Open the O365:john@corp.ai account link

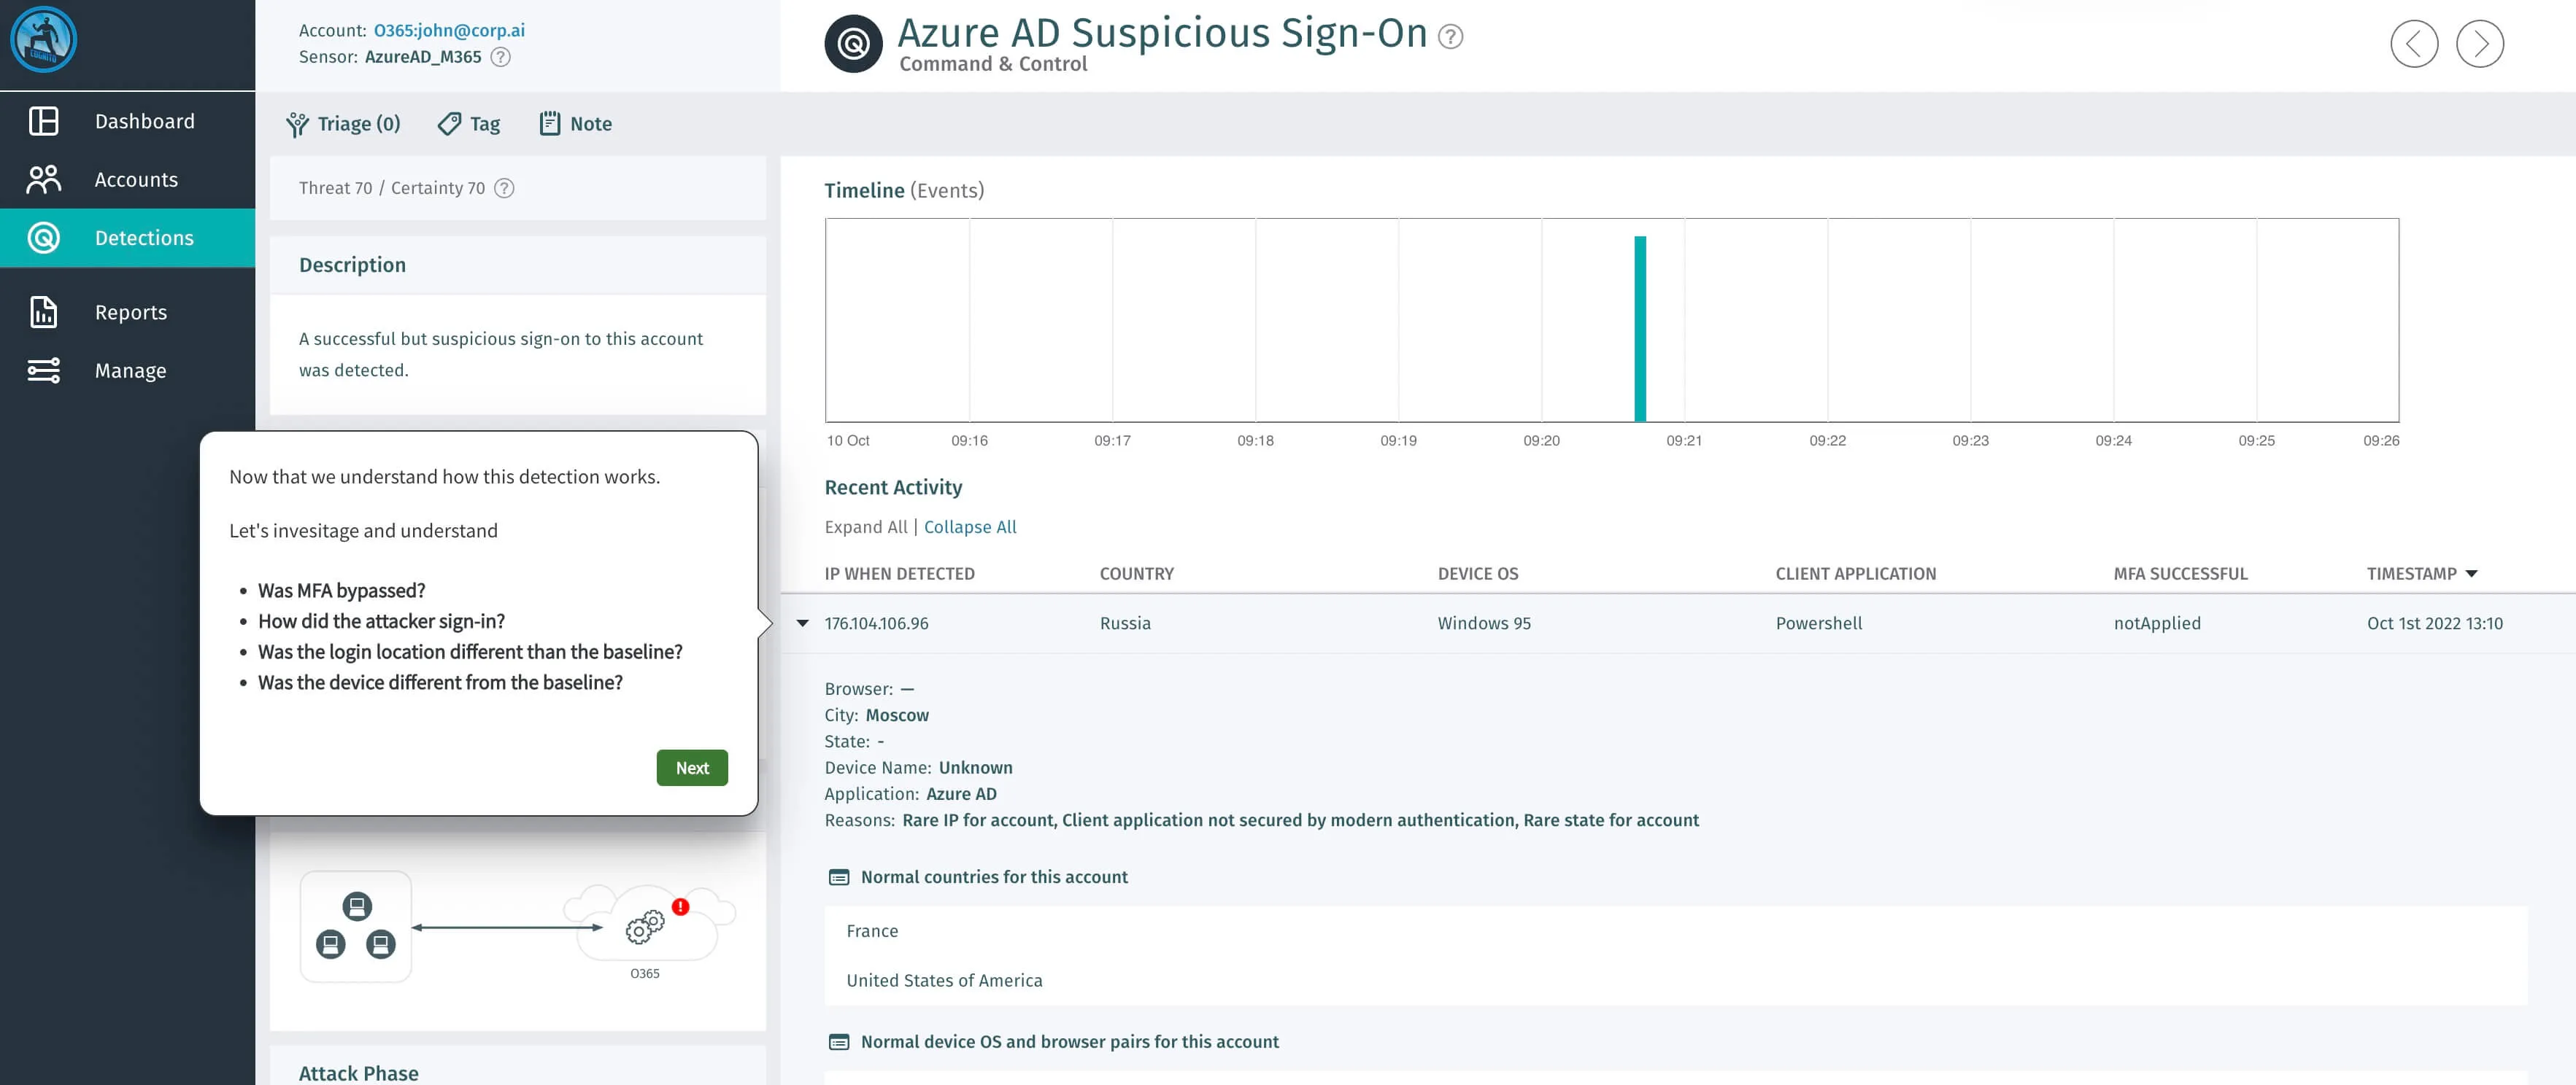click(449, 30)
